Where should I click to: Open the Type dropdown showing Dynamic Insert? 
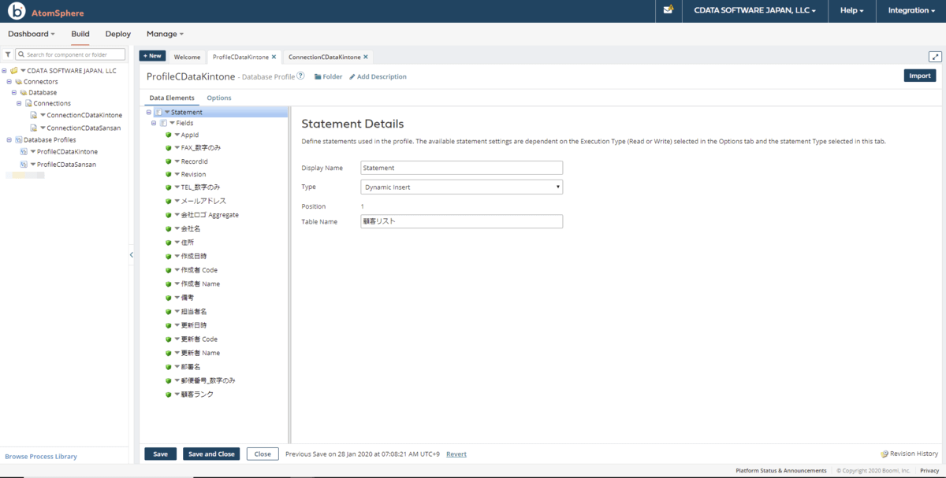coord(461,187)
